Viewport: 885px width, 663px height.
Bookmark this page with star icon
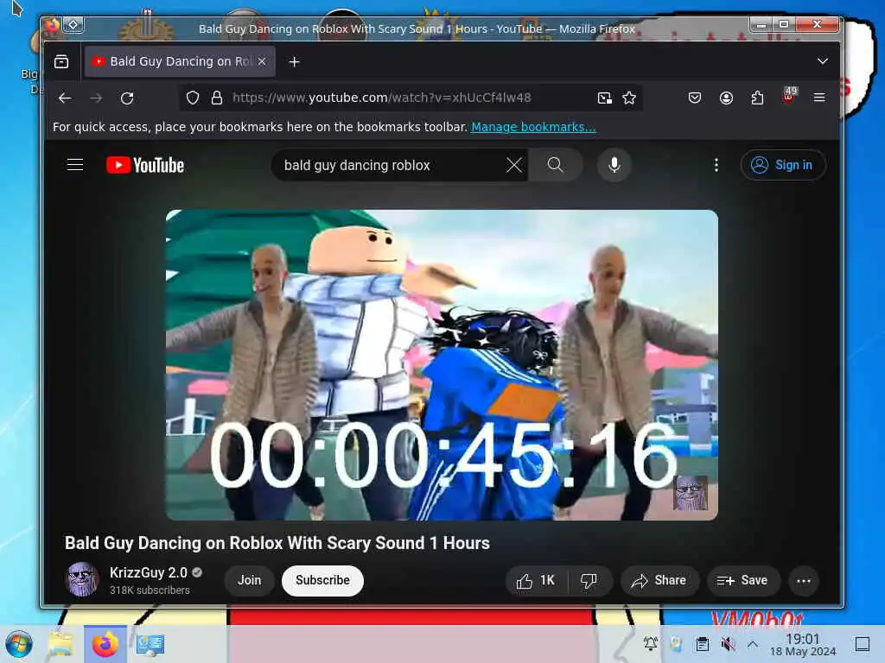click(x=629, y=98)
